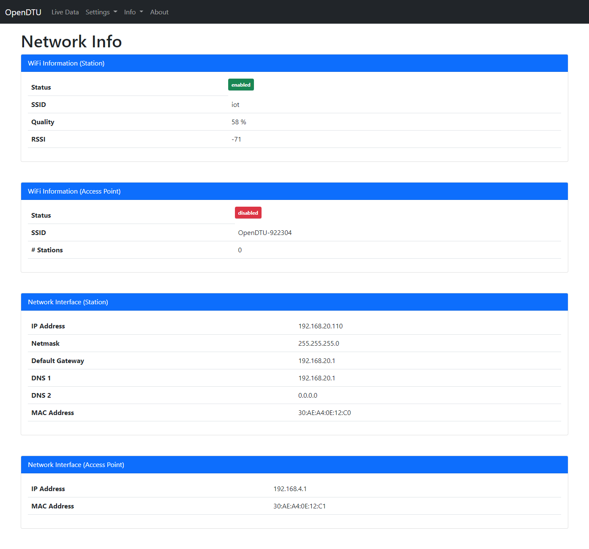Click the green enabled status badge
The width and height of the screenshot is (589, 549).
[241, 85]
